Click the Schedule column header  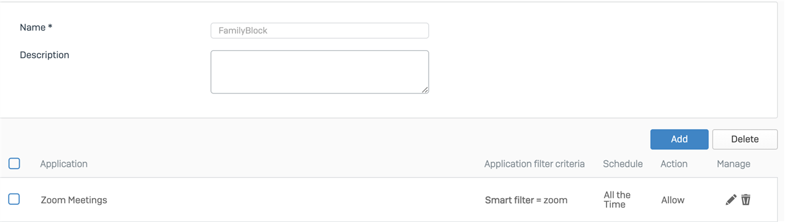[x=622, y=164]
